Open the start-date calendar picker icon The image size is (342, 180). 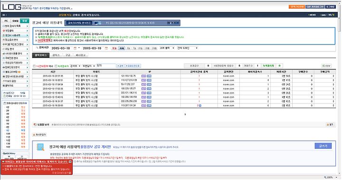click(x=75, y=48)
